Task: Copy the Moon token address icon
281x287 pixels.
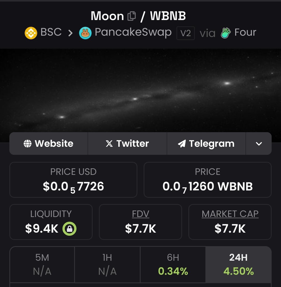Action: click(x=132, y=16)
